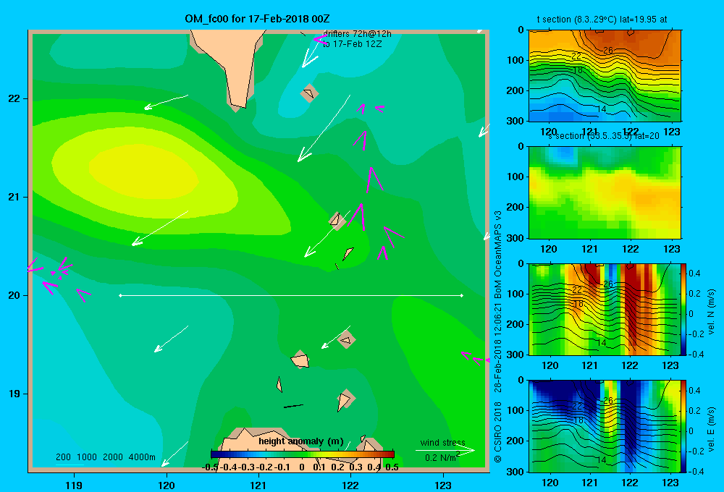Select the "height anomaly (m)" colorbar label
Viewport: 724px width, 492px height.
tap(300, 441)
